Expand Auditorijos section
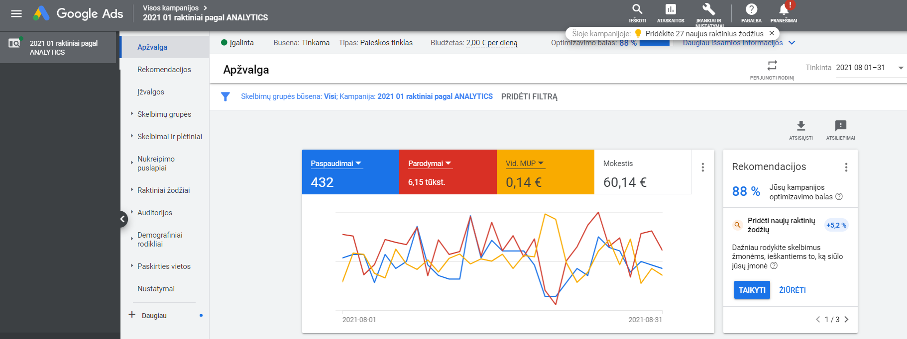The height and width of the screenshot is (339, 907). pos(132,212)
